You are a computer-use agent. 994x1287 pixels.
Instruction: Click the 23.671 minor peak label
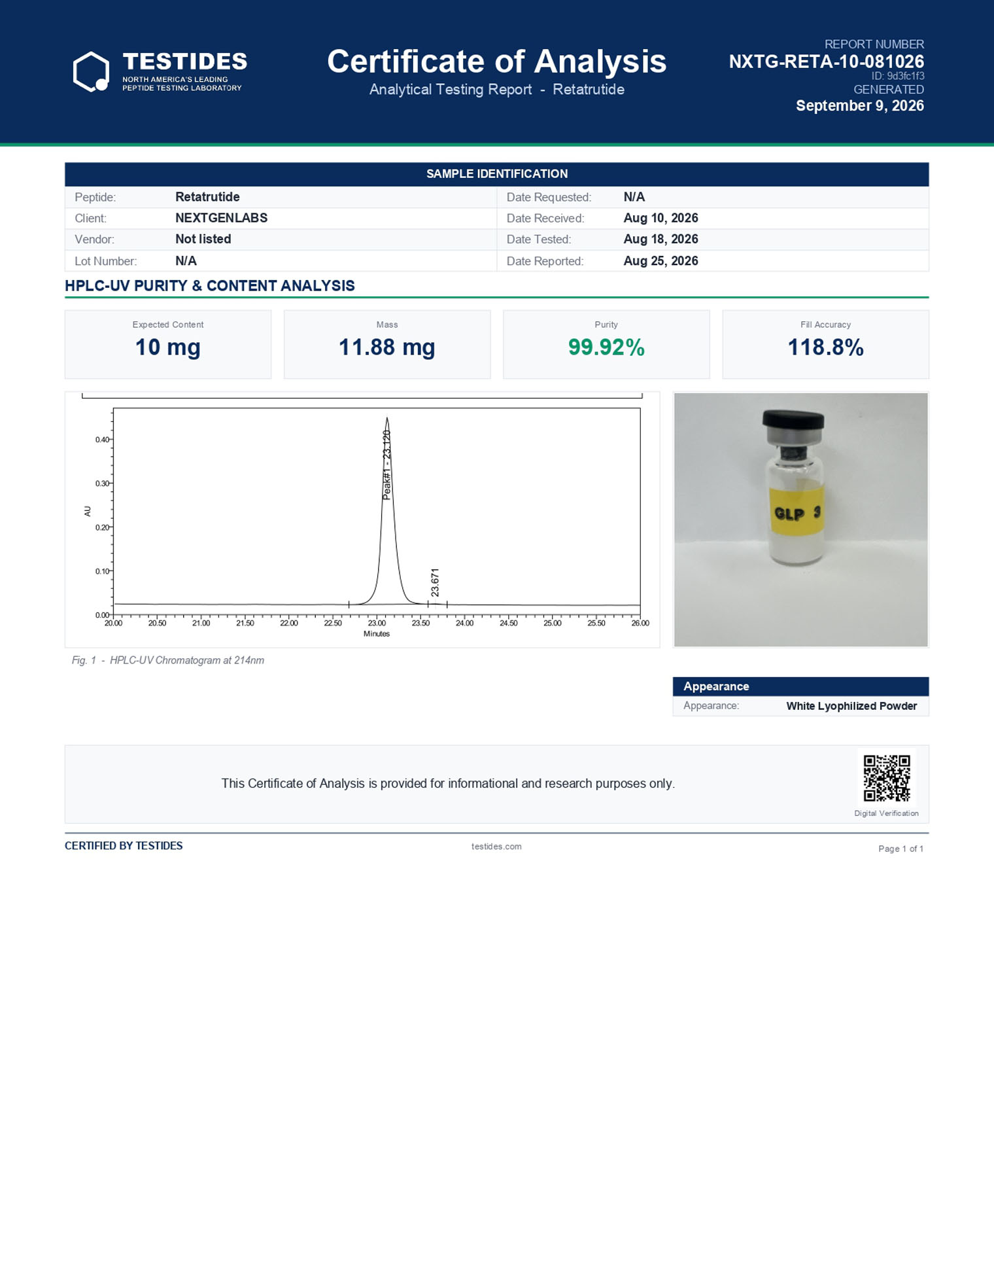tap(435, 582)
